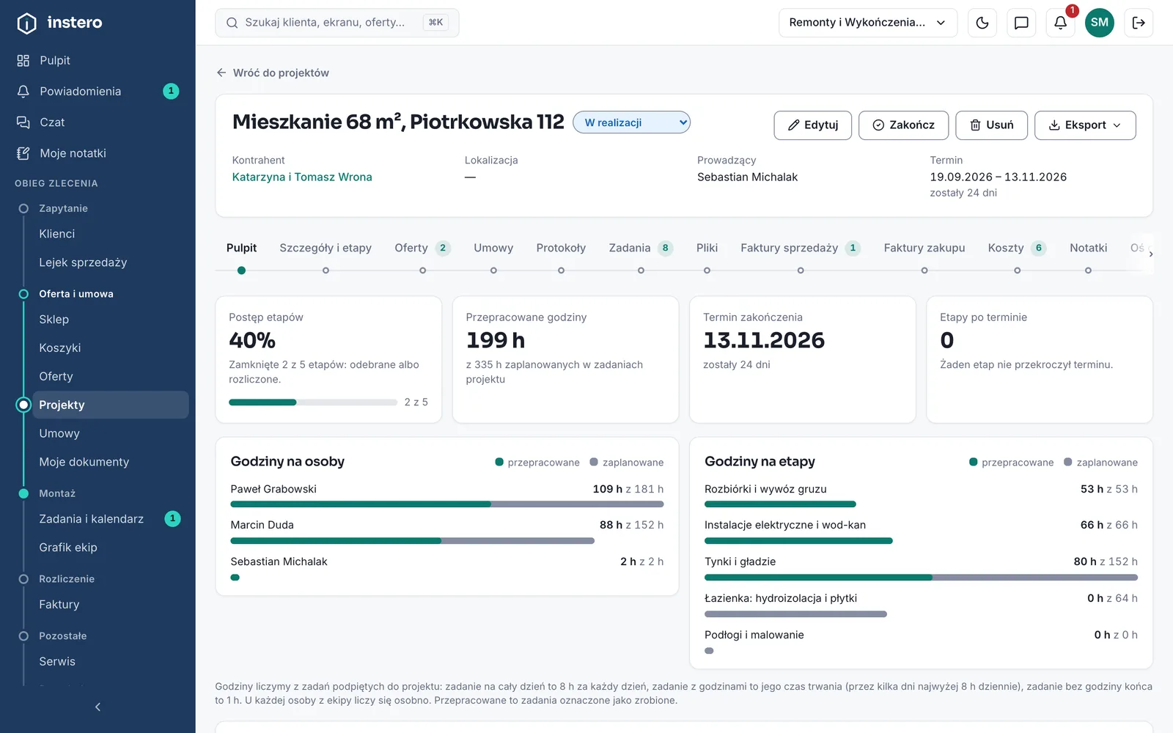Open the Protokoły tab

(x=561, y=248)
